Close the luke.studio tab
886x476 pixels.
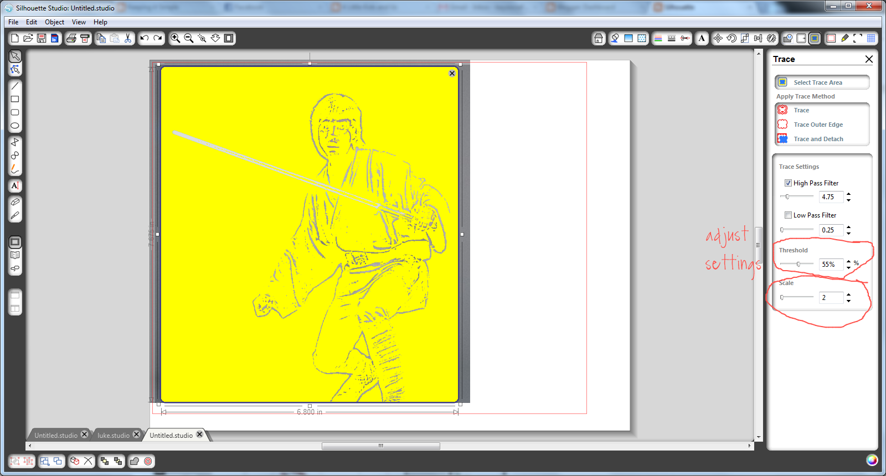tap(136, 434)
